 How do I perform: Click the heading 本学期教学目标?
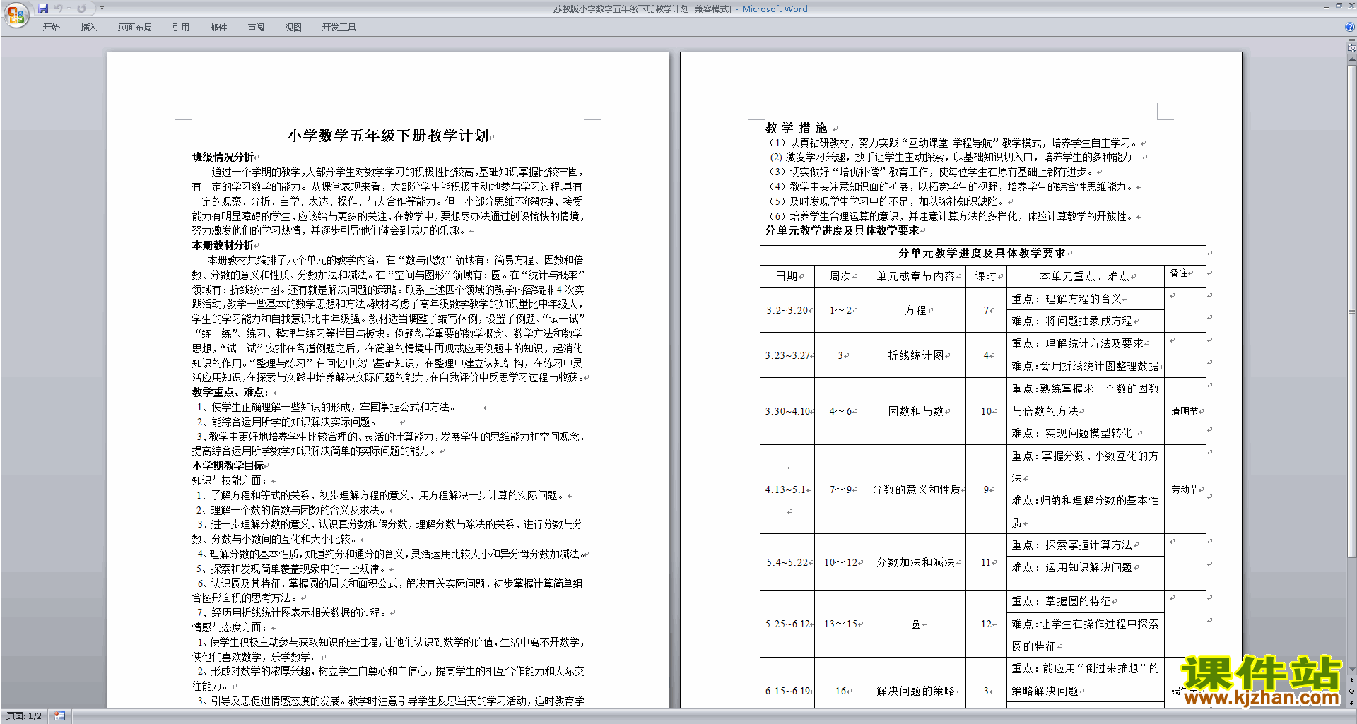(228, 466)
